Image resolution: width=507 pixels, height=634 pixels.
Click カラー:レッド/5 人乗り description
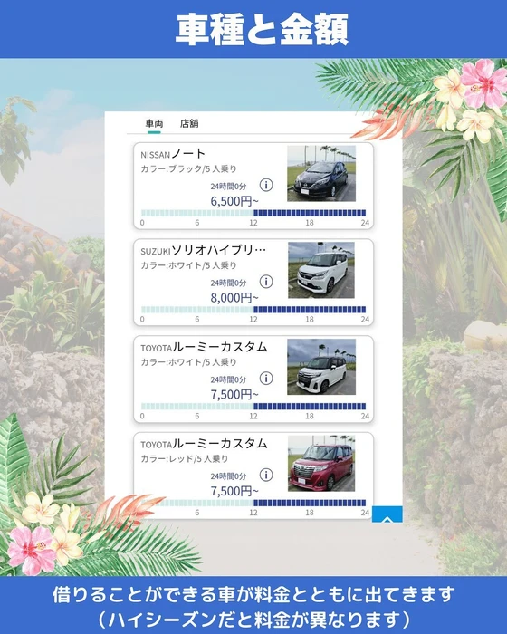pos(185,459)
